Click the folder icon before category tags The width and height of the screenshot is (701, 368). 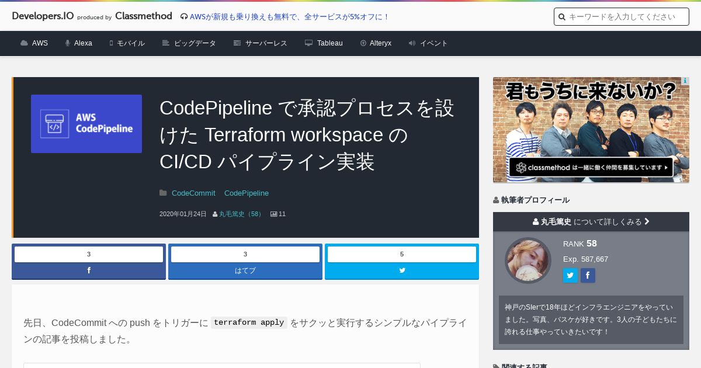pyautogui.click(x=163, y=193)
